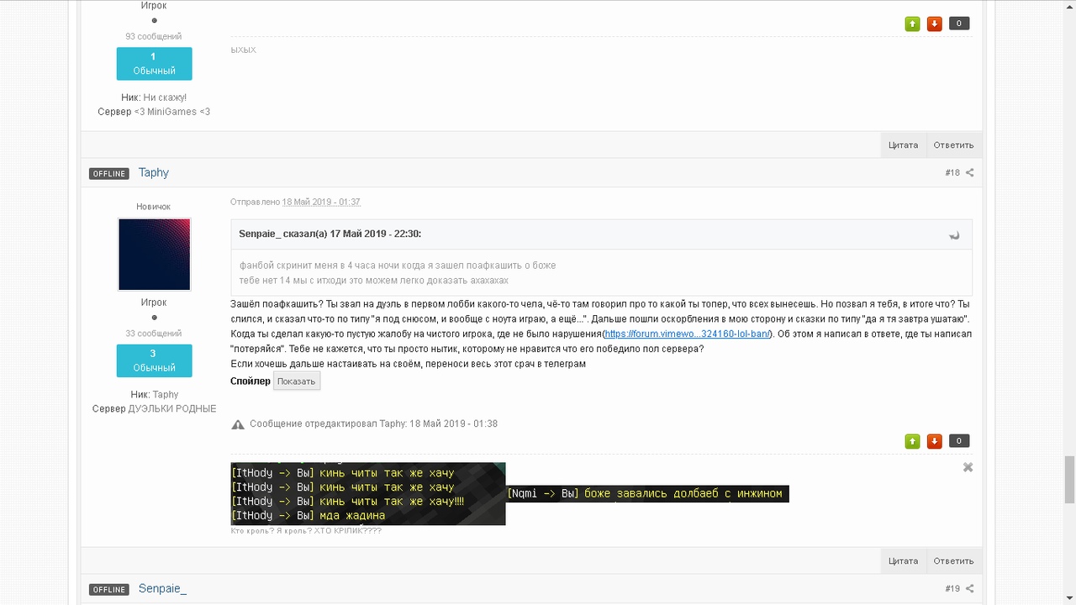Click the Nqmi chat signature image

coord(647,494)
